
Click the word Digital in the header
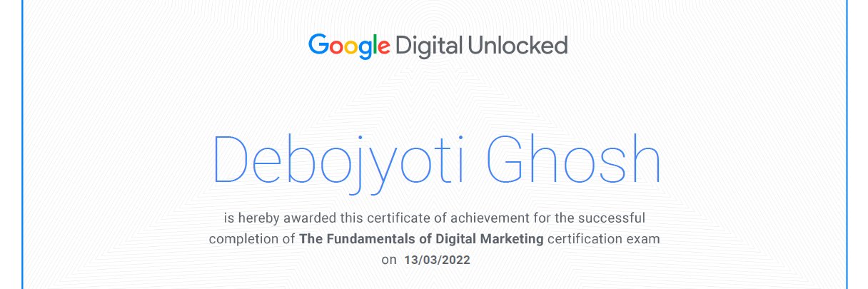[x=428, y=46]
